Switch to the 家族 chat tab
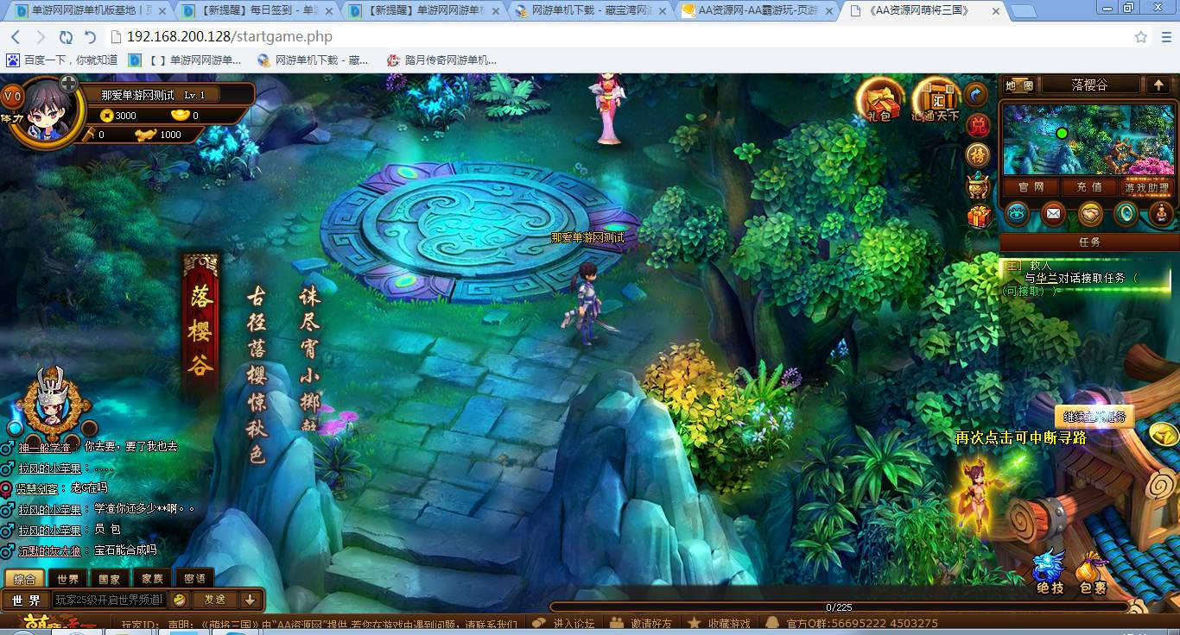1180x635 pixels. point(153,578)
